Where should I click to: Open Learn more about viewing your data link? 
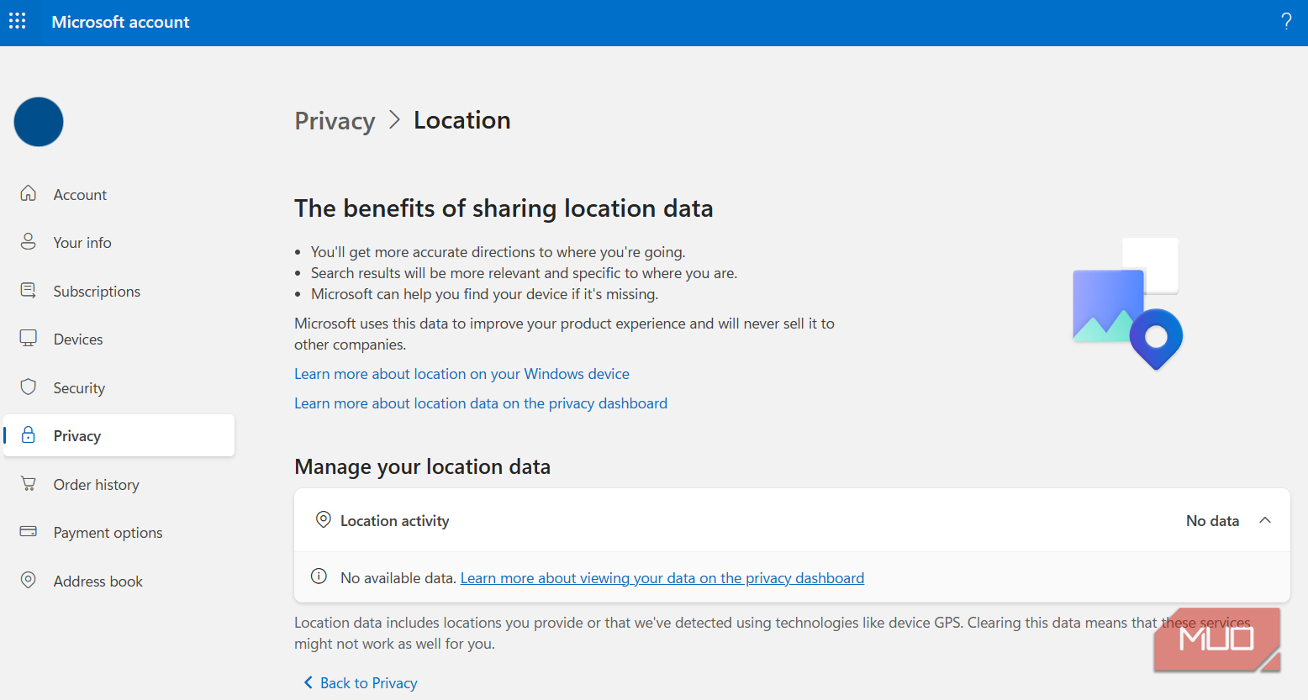[x=662, y=578]
